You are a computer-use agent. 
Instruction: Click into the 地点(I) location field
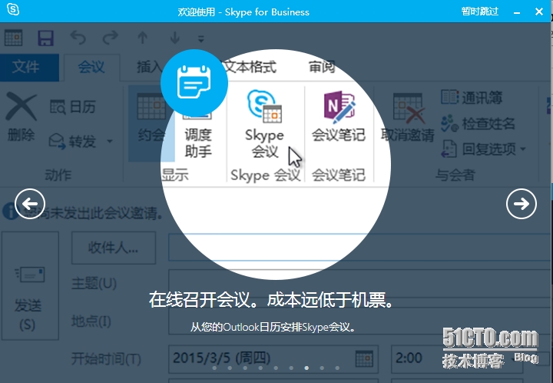(x=359, y=321)
